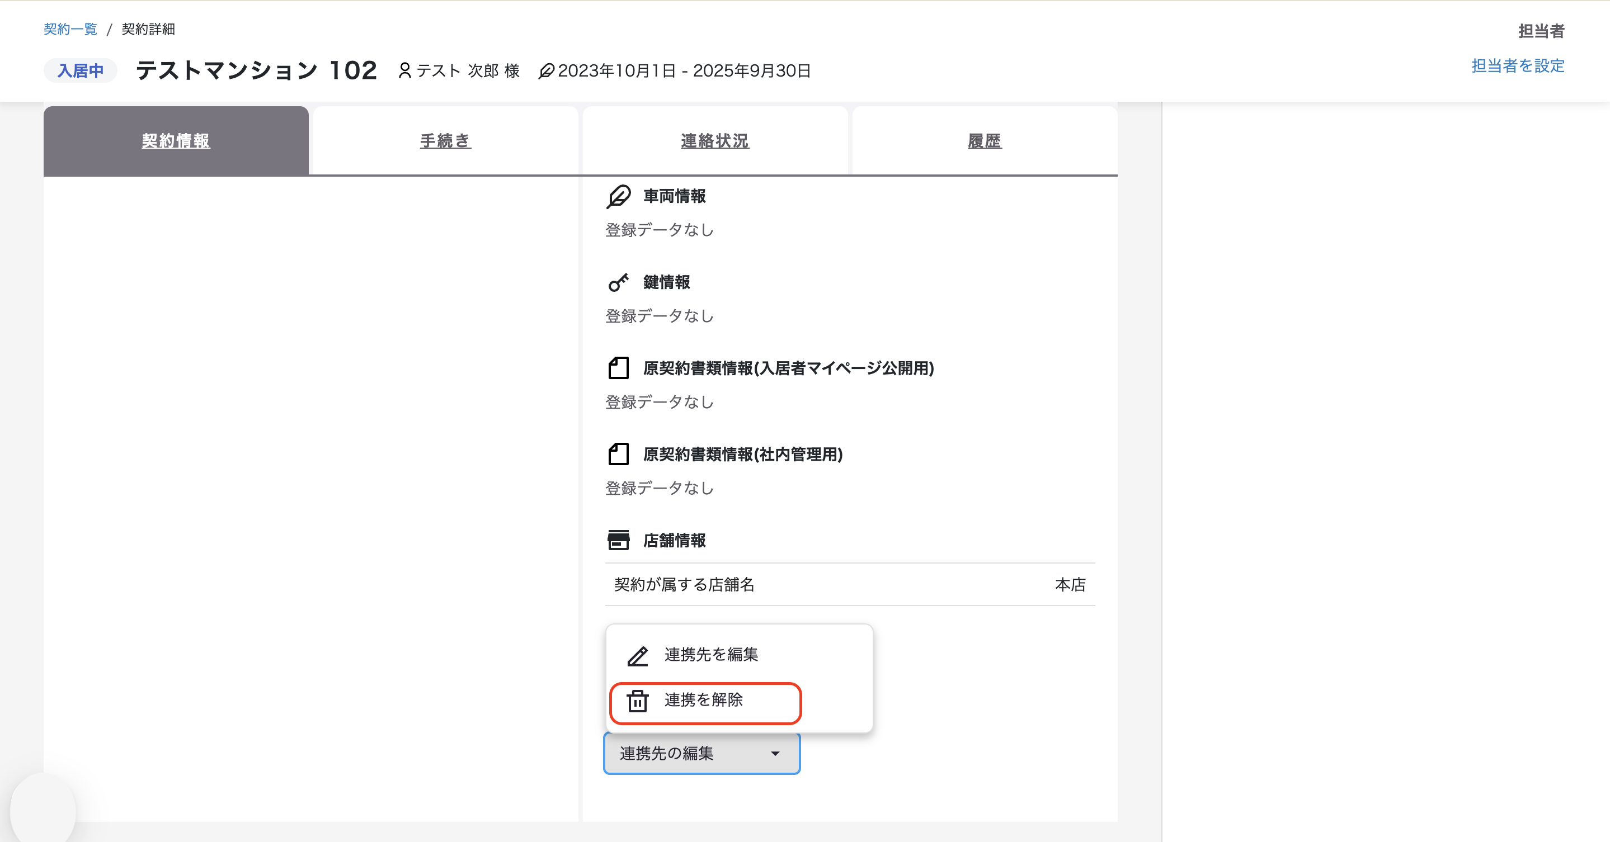Screen dimensions: 1610x842
Task: Click the テストマンション 102 title
Action: tap(256, 70)
